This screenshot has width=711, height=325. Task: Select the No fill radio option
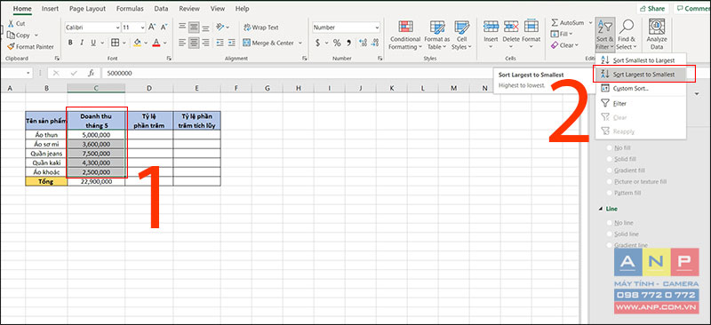(x=610, y=147)
